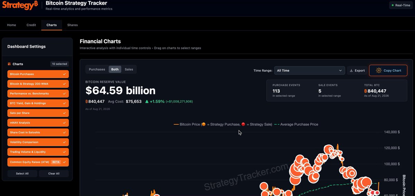This screenshot has height=196, width=415.
Task: Toggle Trading Volume & Liquidity chart
Action: coord(38,152)
